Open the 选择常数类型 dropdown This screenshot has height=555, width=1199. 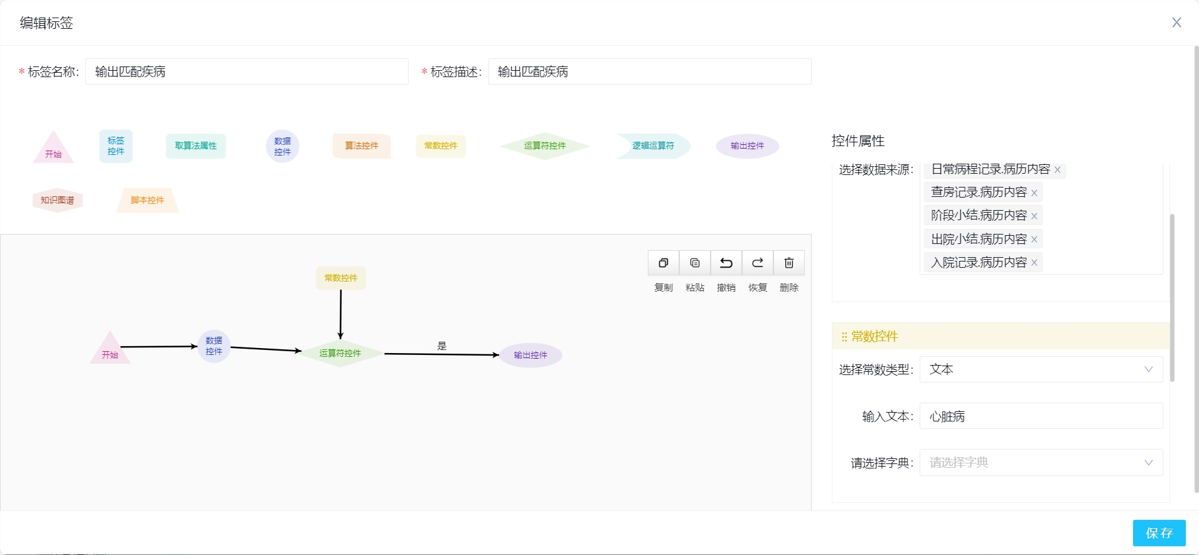(x=1041, y=369)
